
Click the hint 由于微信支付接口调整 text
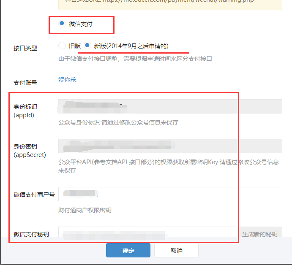pos(135,59)
